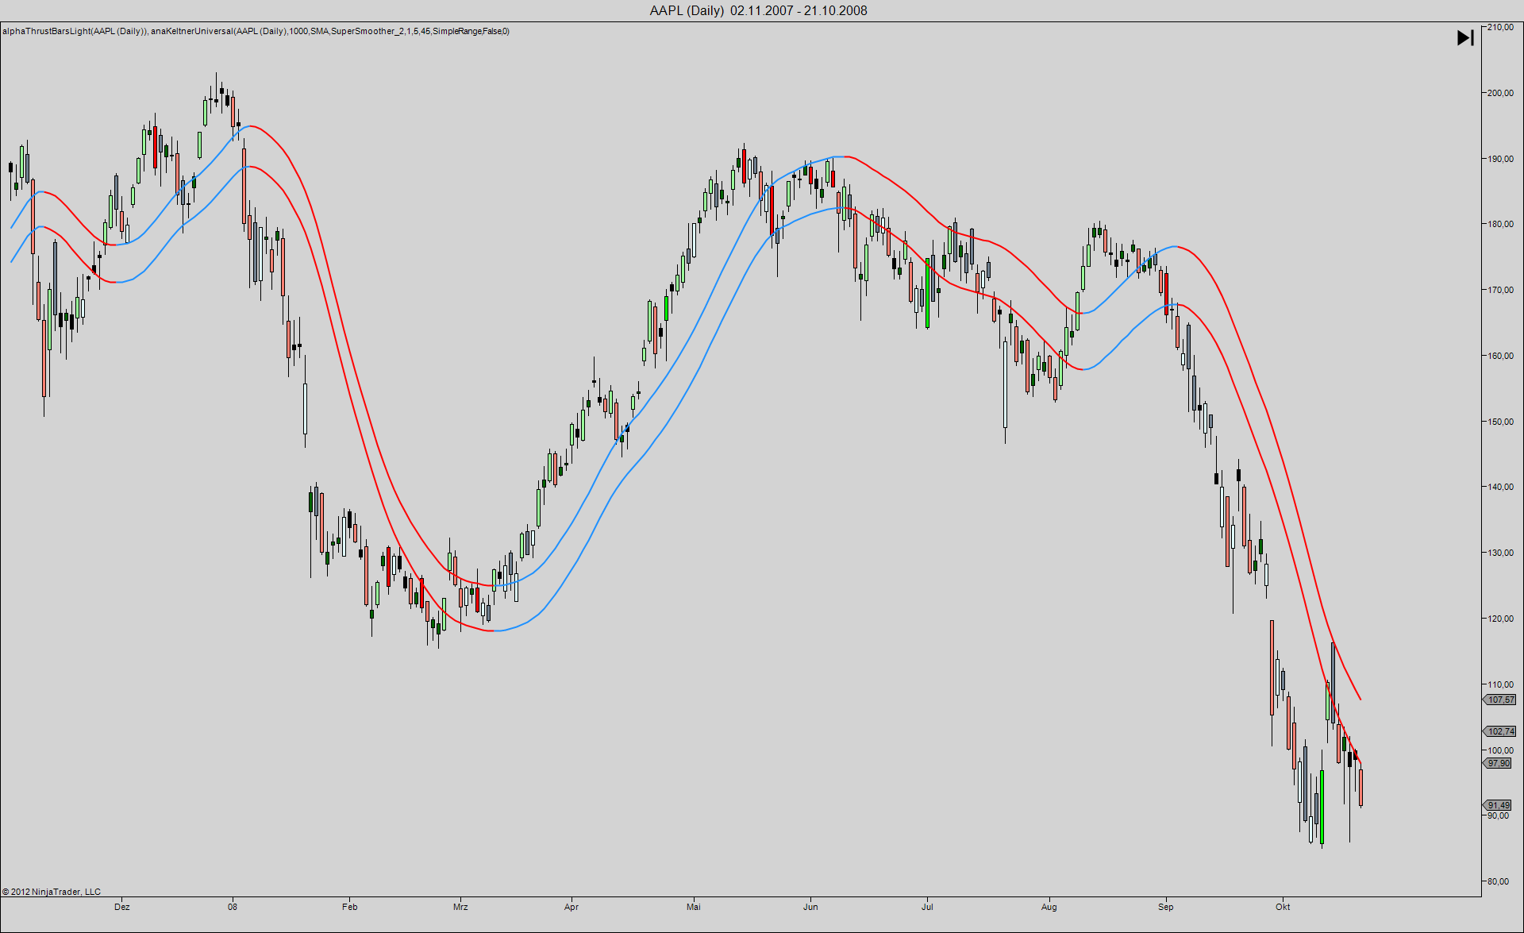The image size is (1524, 933).
Task: Click the 190,00 price axis label
Action: (x=1500, y=159)
